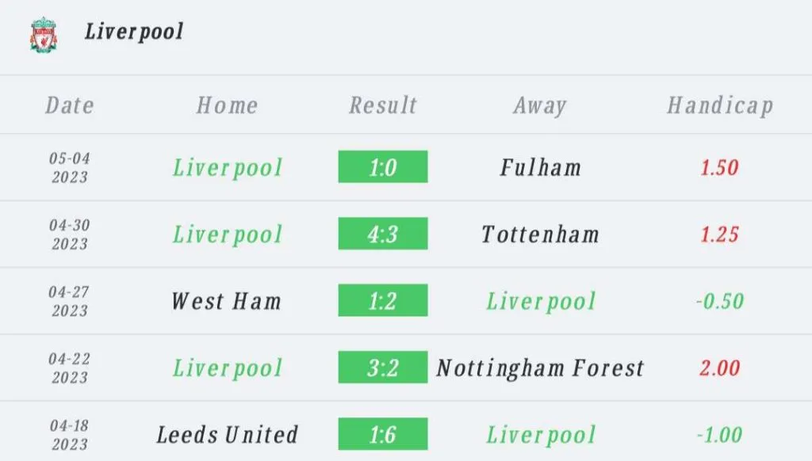
Task: Select the Date column header
Action: coord(70,105)
